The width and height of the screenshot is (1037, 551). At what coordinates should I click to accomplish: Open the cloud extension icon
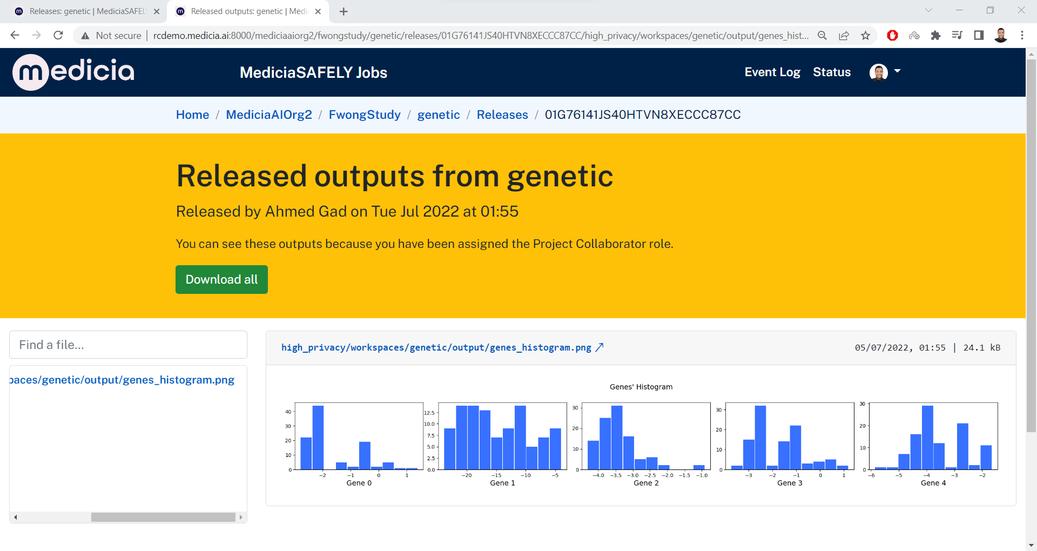pos(914,35)
